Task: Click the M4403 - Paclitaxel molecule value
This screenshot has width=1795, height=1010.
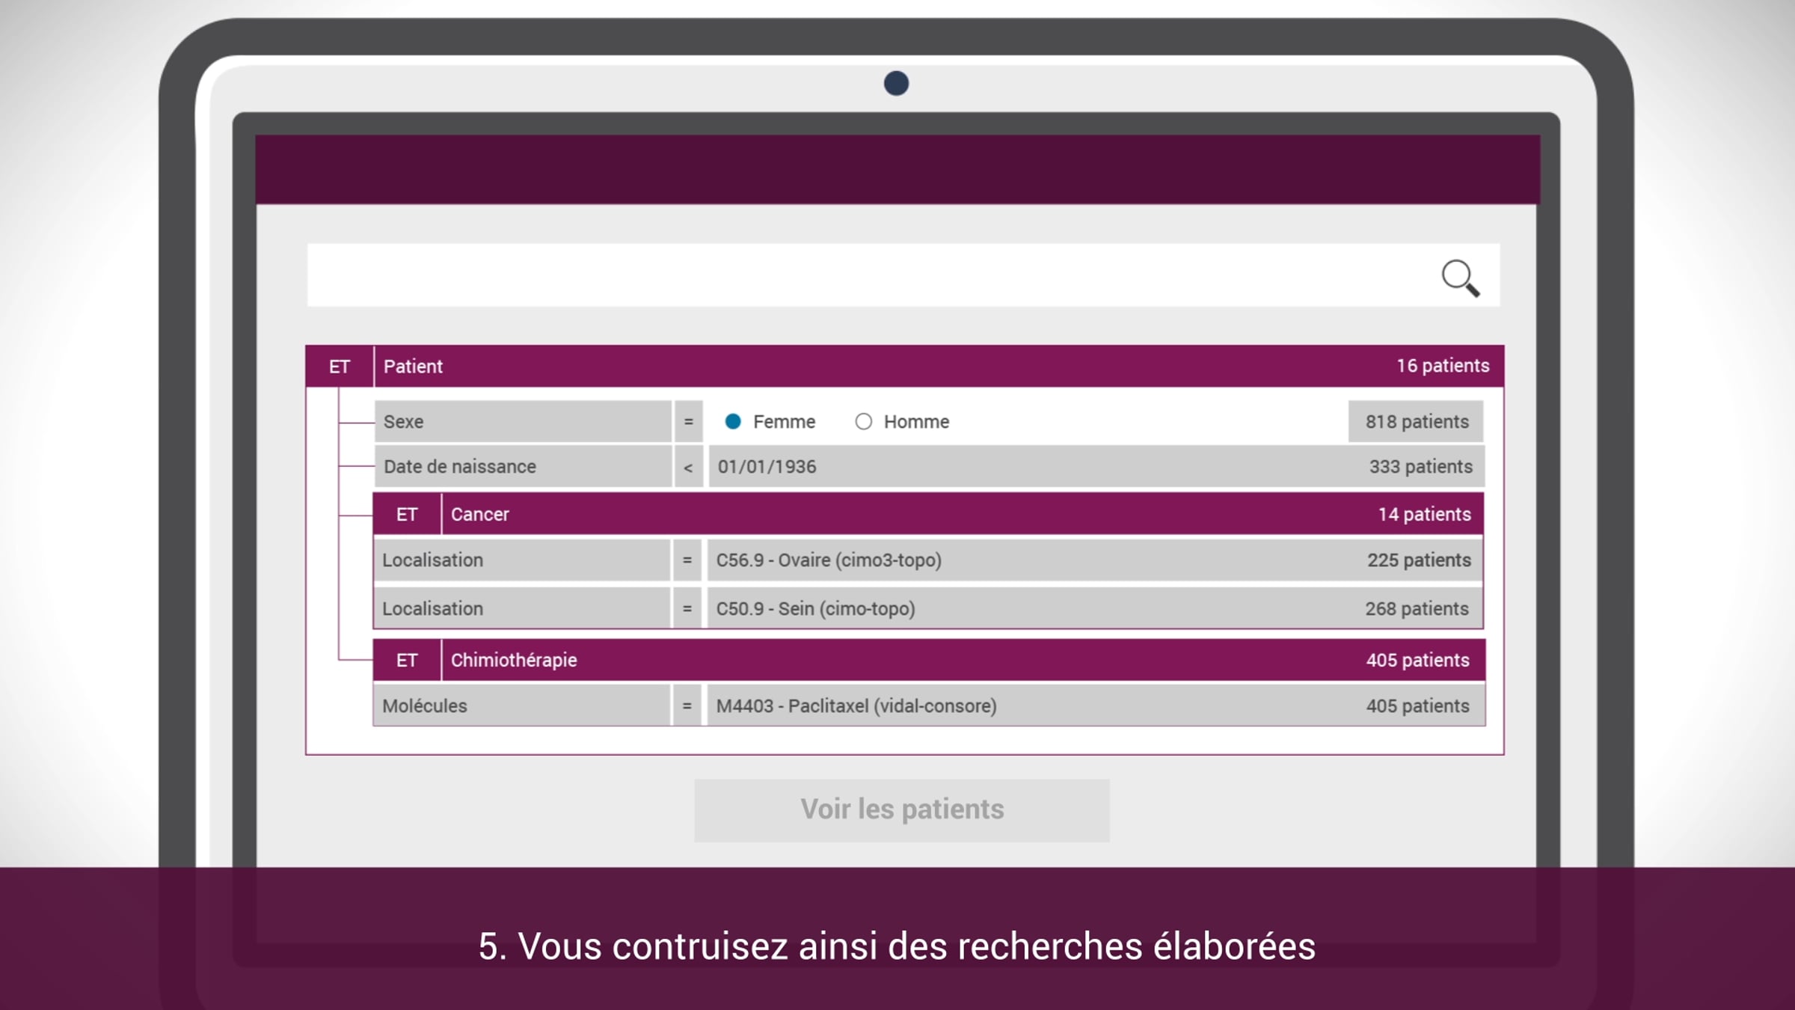Action: point(856,706)
